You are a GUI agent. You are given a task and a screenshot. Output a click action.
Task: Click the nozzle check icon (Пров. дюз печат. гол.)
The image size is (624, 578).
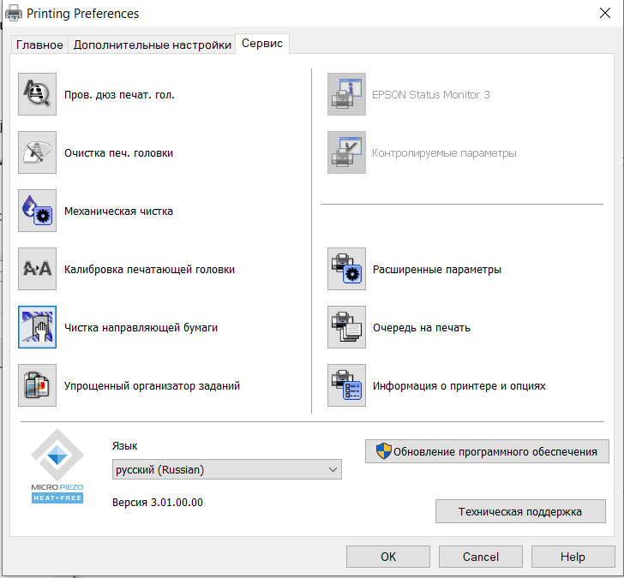37,94
